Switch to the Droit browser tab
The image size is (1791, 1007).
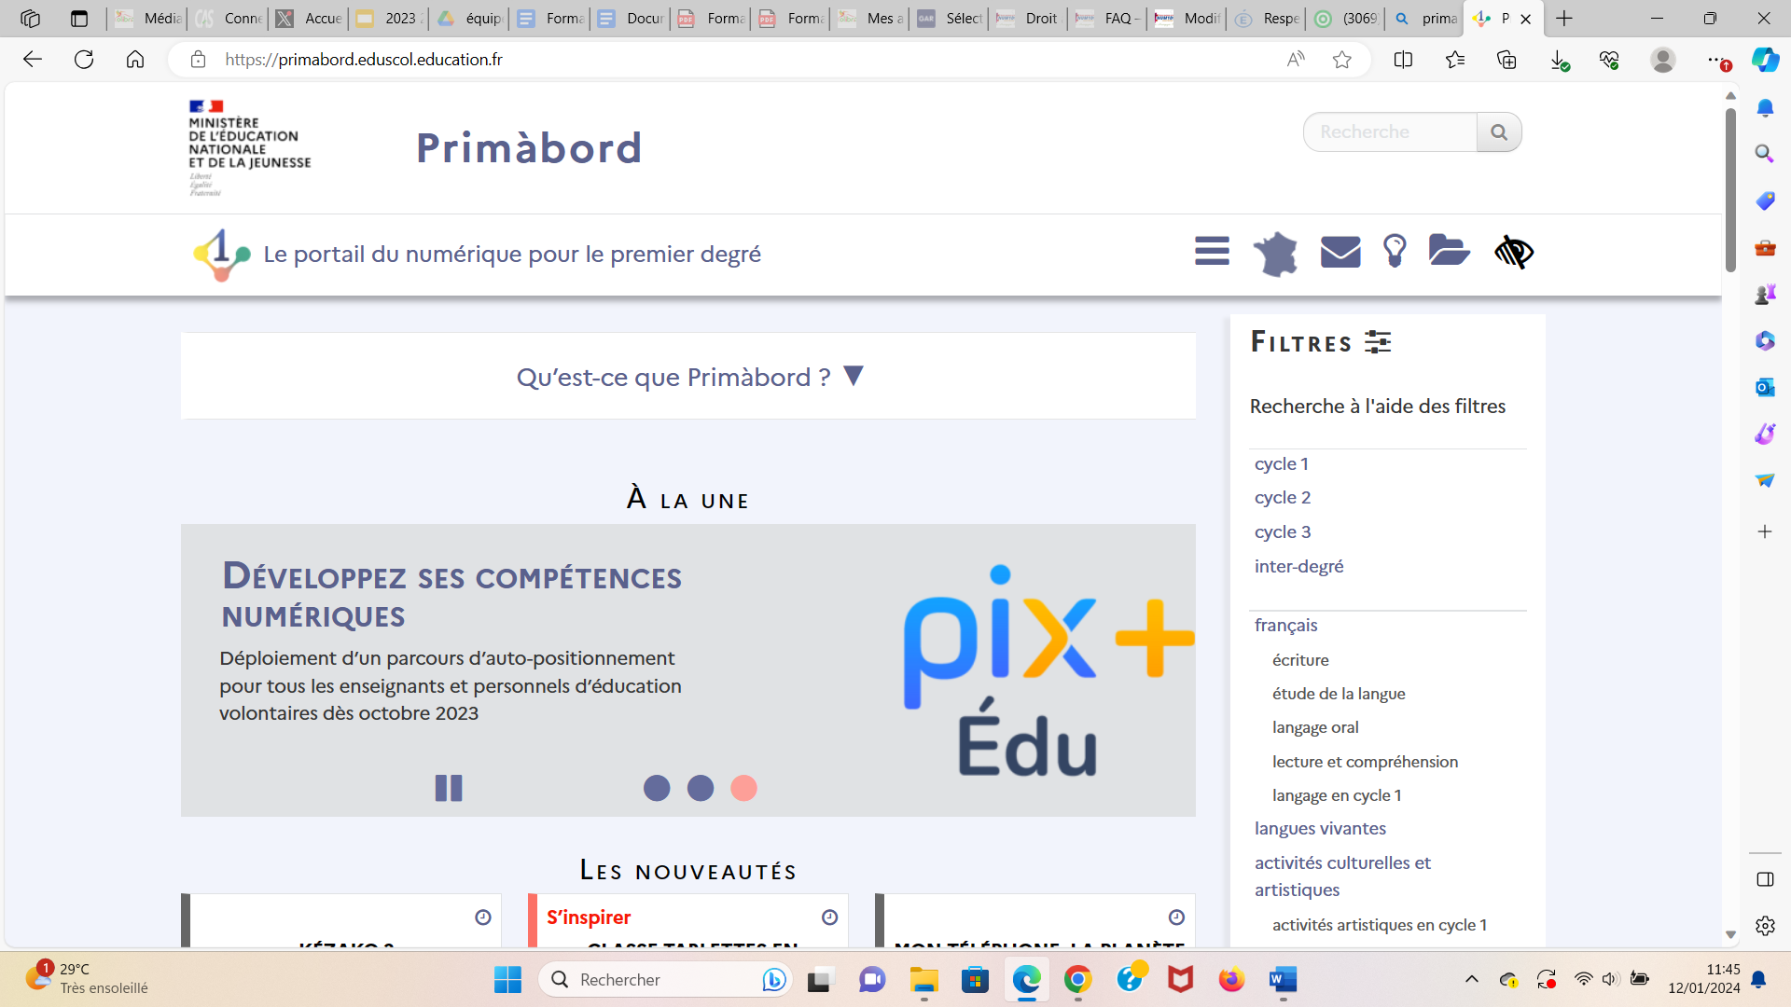coord(1027,18)
